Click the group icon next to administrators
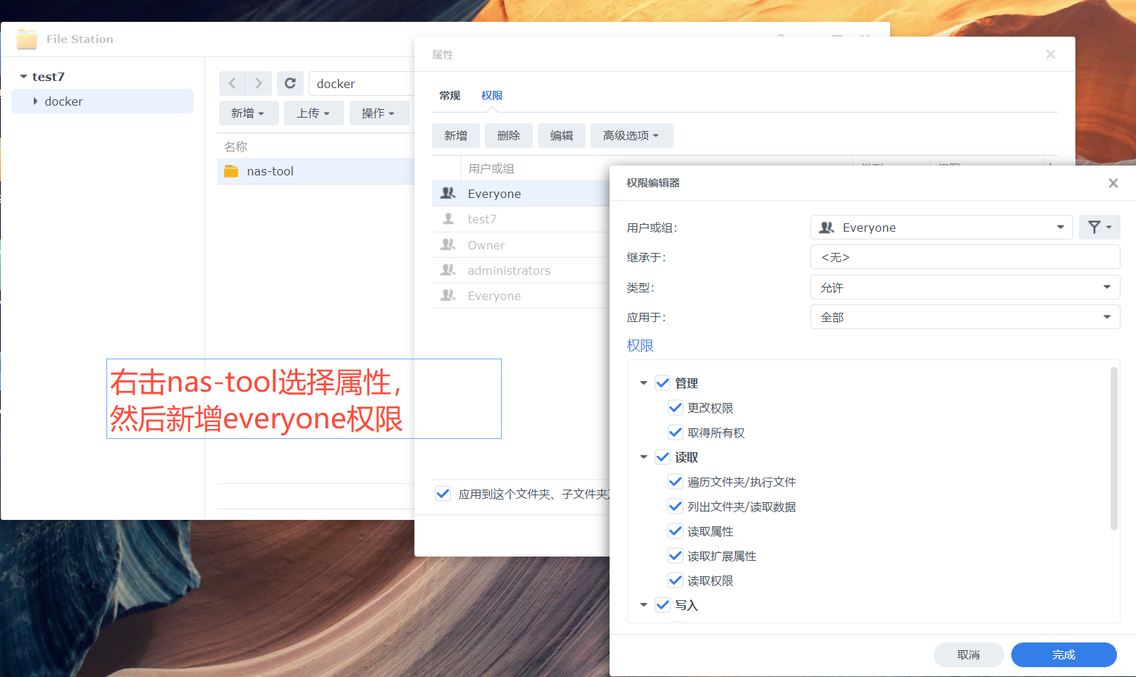Viewport: 1136px width, 677px height. coord(448,270)
